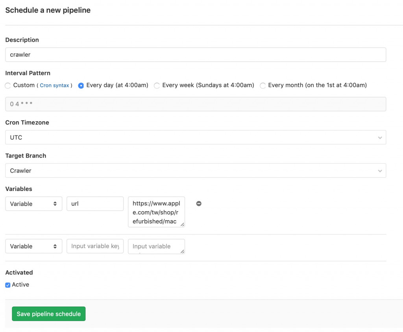Open variable type dropdown for url row

tap(33, 204)
